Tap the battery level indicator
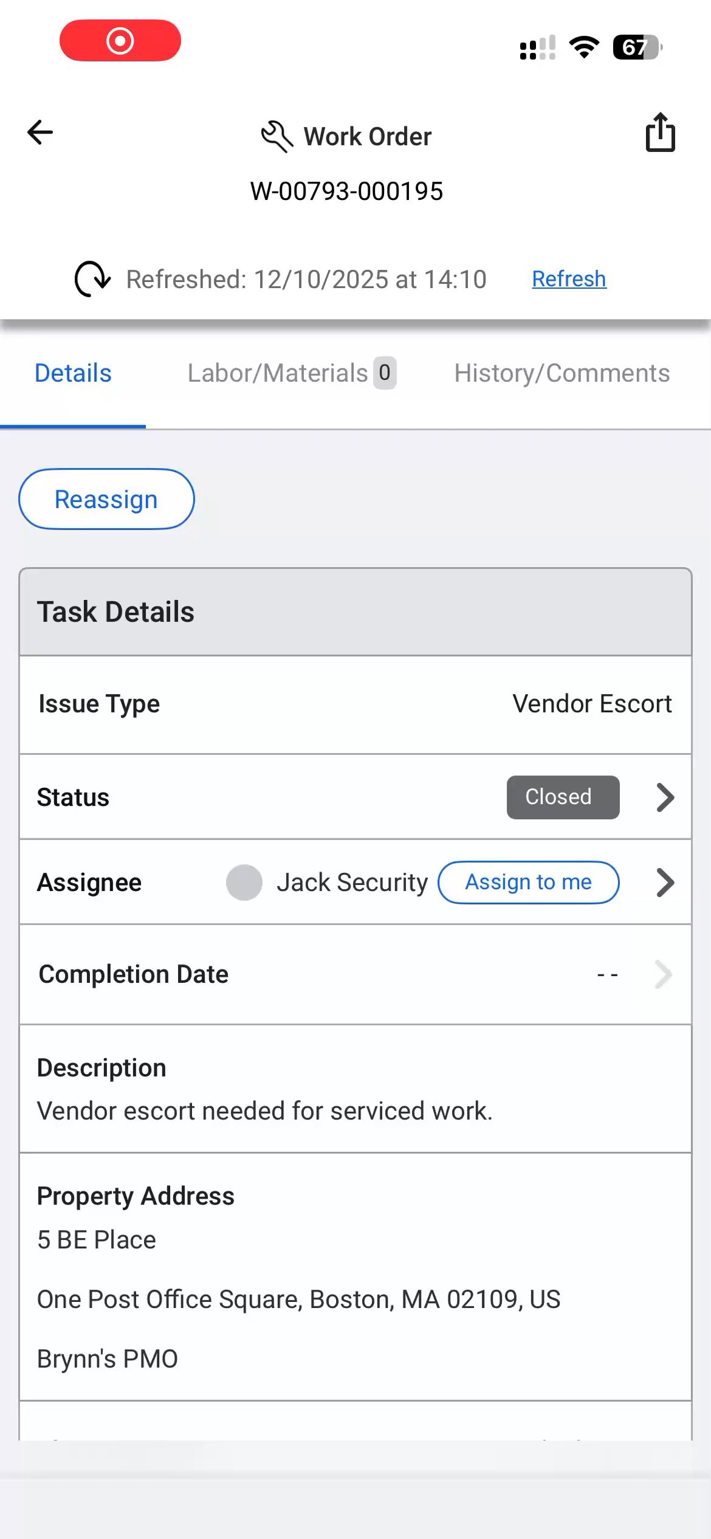This screenshot has width=711, height=1539. pos(637,47)
